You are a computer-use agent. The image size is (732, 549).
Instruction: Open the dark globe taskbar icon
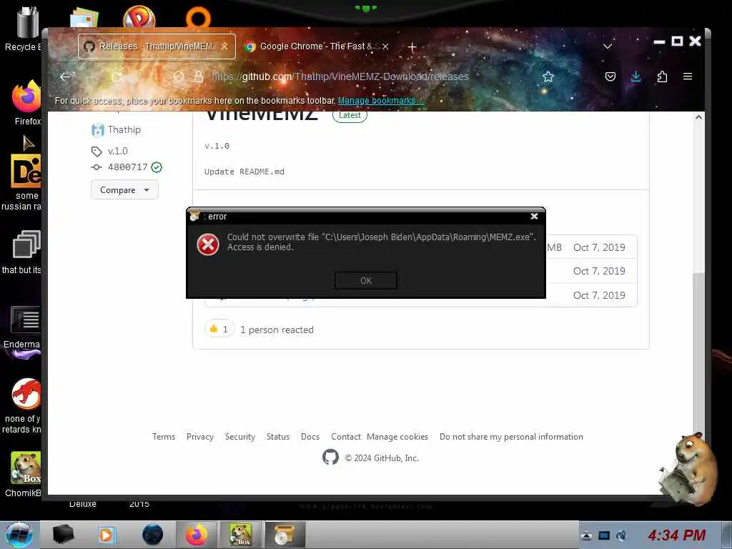coord(153,535)
